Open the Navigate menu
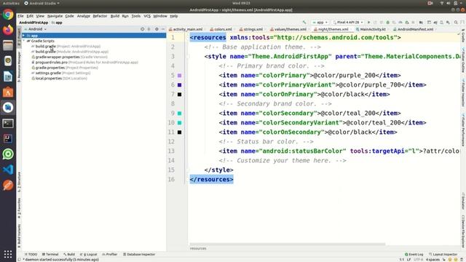 [x=55, y=16]
